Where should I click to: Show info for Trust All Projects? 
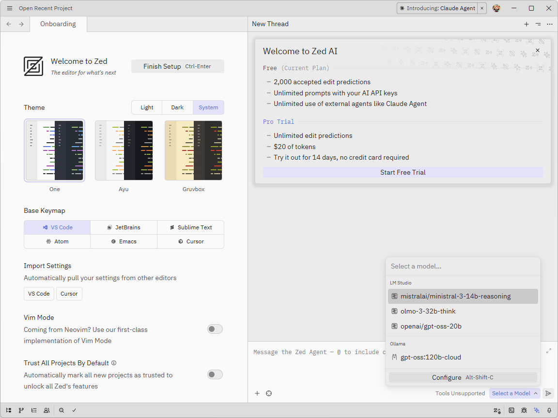tap(114, 363)
